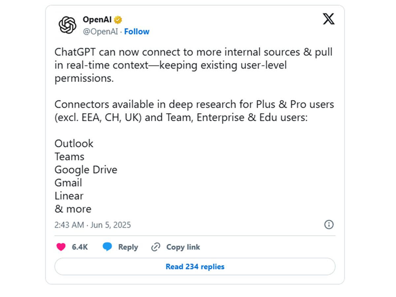Click the OpenAI profile avatar logo
This screenshot has height=297, width=396.
tap(68, 25)
